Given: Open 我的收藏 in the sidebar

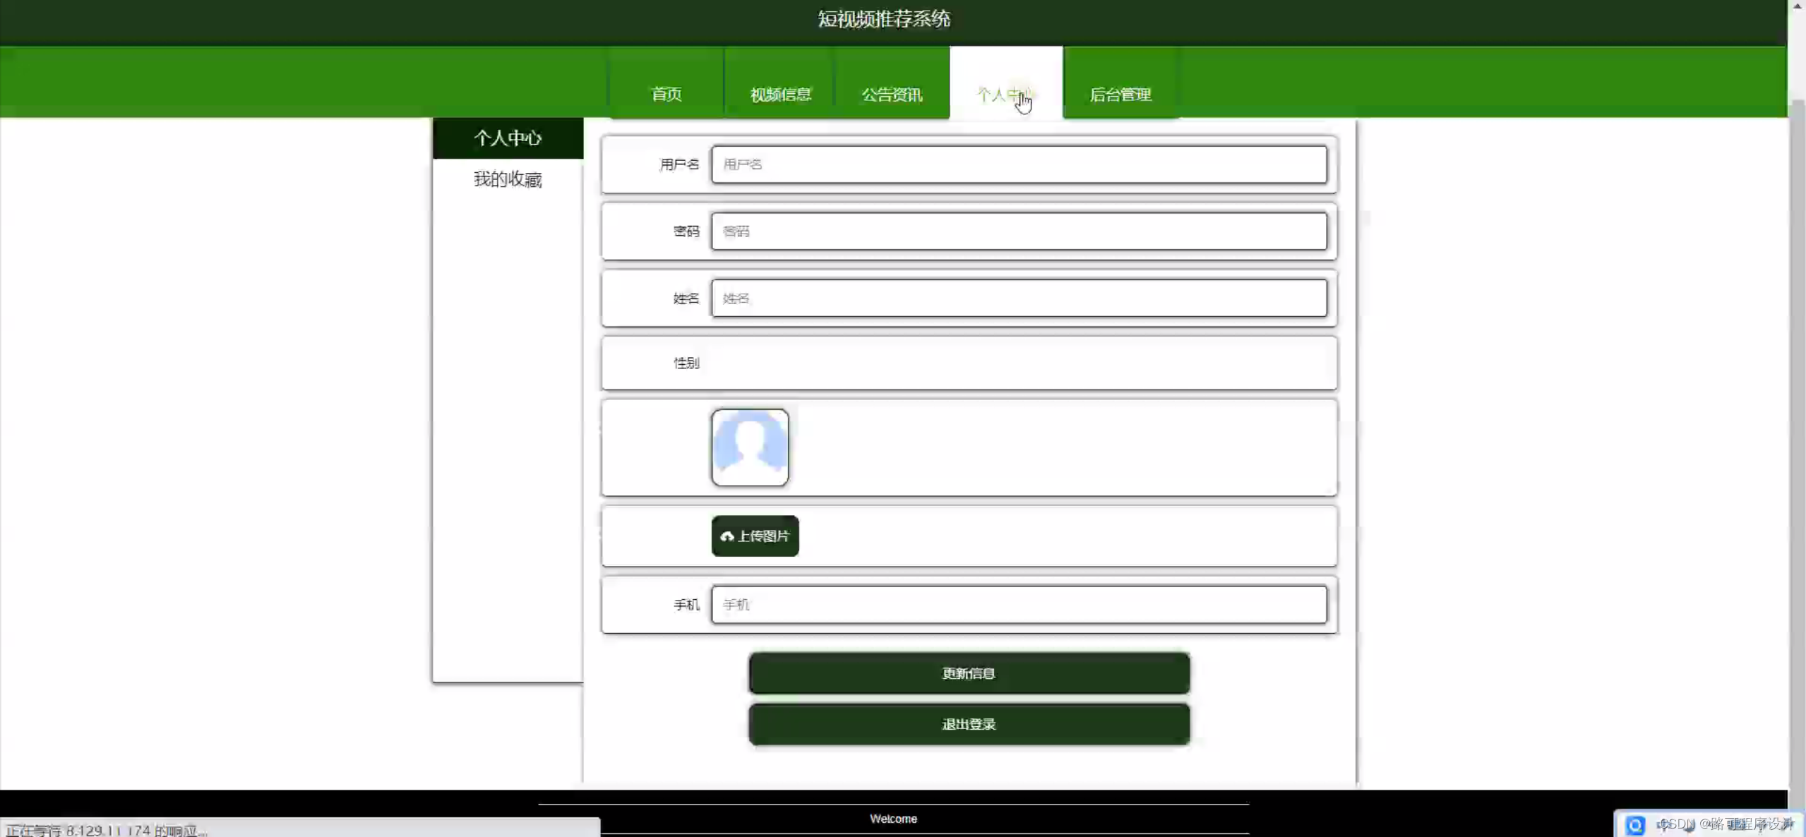Looking at the screenshot, I should pos(508,179).
